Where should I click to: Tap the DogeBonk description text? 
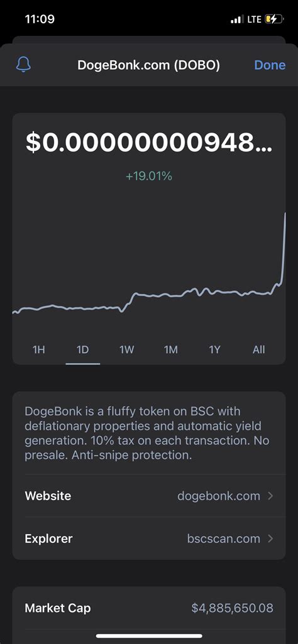point(148,434)
